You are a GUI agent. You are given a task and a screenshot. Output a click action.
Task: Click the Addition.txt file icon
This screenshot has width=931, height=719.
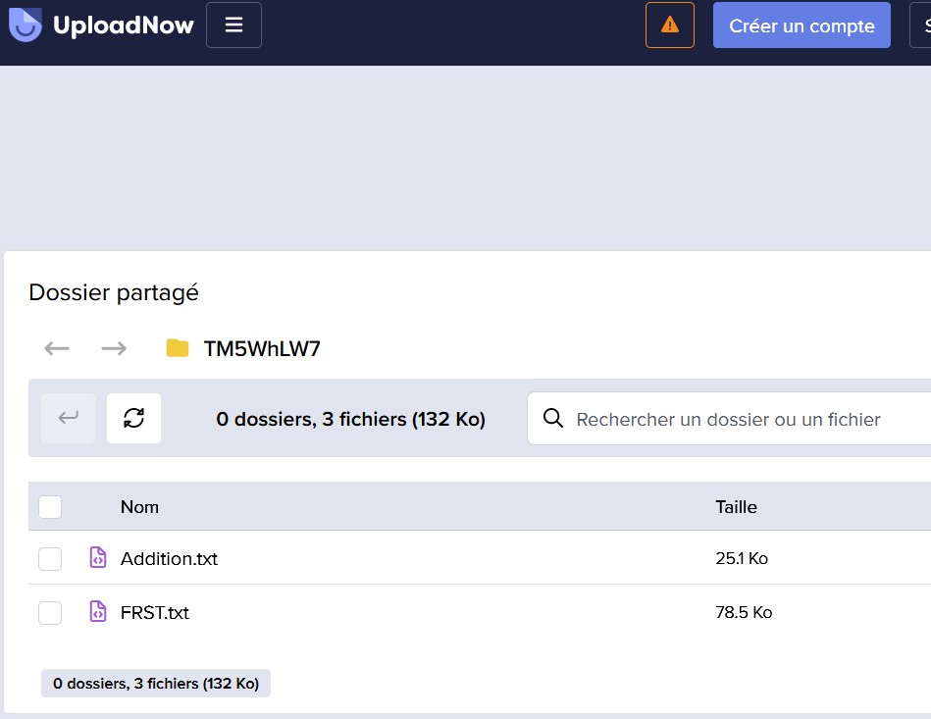click(98, 557)
